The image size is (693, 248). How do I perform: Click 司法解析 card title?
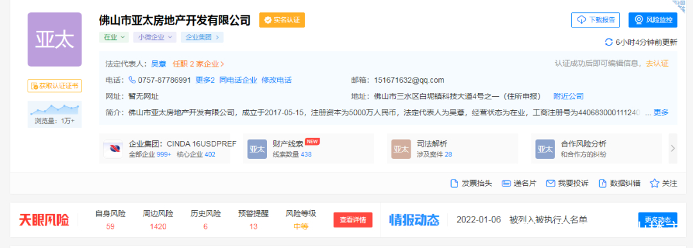(432, 144)
